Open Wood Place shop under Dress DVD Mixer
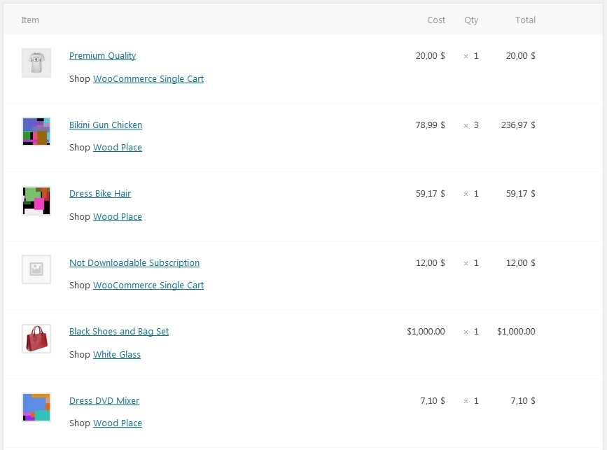This screenshot has width=607, height=450. (x=117, y=423)
